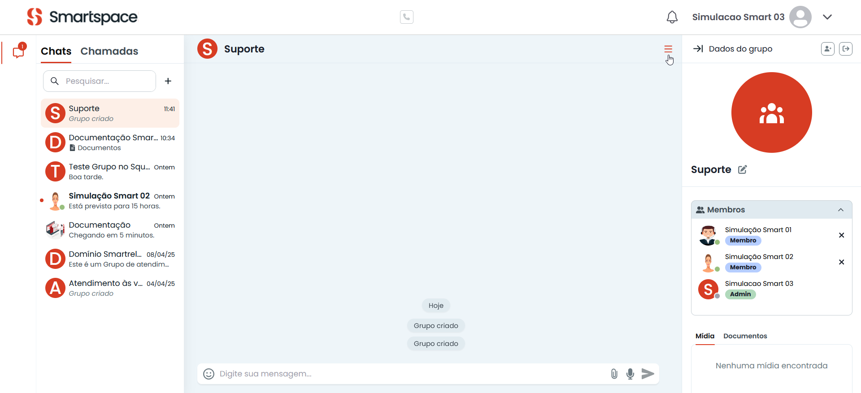
Task: Switch to the Documentos tab
Action: pos(745,336)
